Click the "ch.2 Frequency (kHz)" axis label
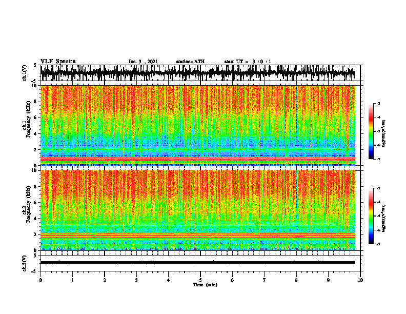406x314 pixels. click(x=26, y=204)
